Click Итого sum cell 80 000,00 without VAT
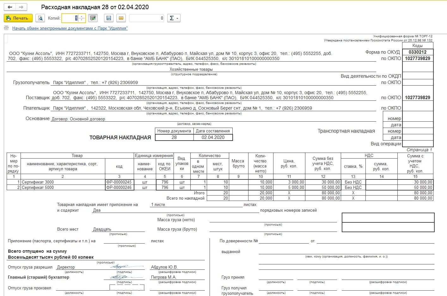The width and height of the screenshot is (447, 296). (x=323, y=193)
